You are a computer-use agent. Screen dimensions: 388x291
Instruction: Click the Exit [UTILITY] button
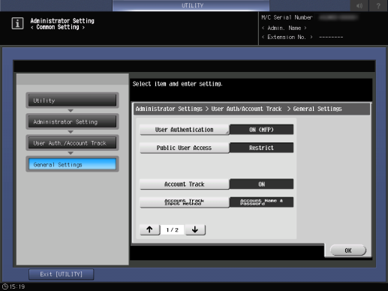pyautogui.click(x=62, y=274)
